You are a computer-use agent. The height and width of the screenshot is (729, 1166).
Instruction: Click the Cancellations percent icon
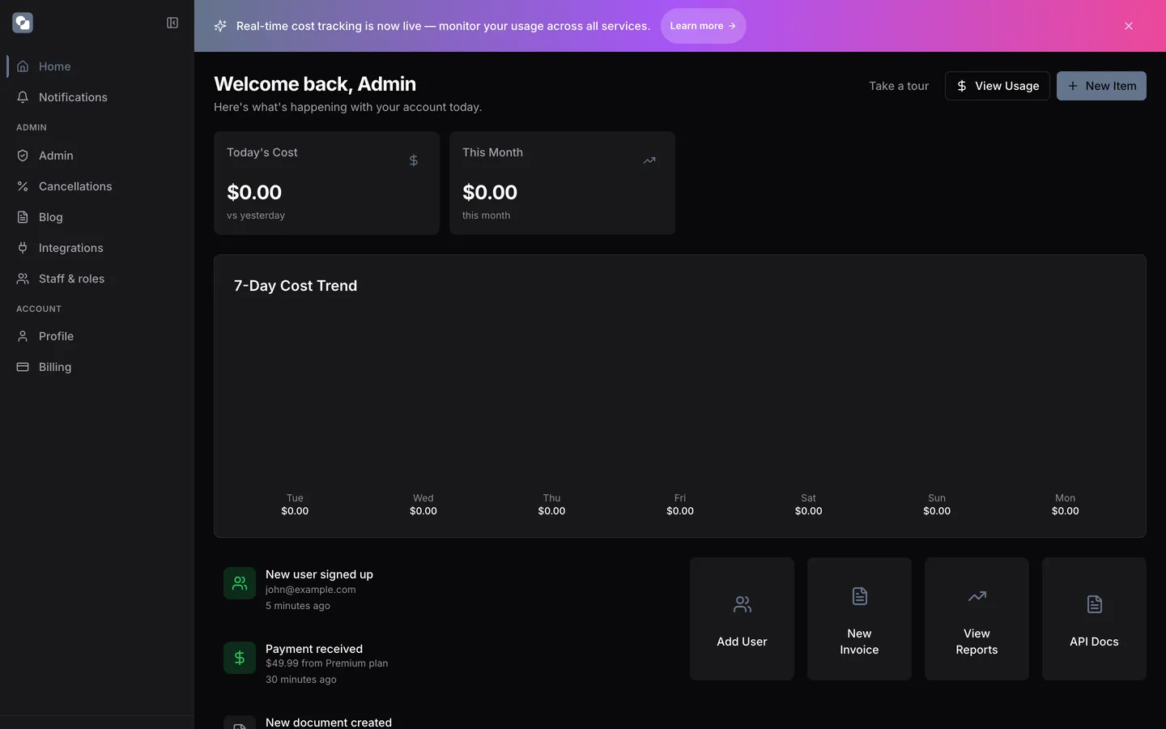click(x=23, y=186)
